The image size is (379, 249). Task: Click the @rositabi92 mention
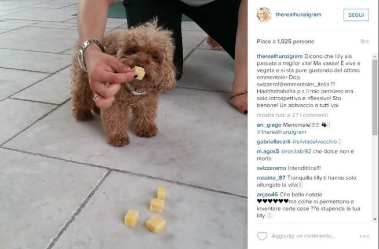[296, 152]
